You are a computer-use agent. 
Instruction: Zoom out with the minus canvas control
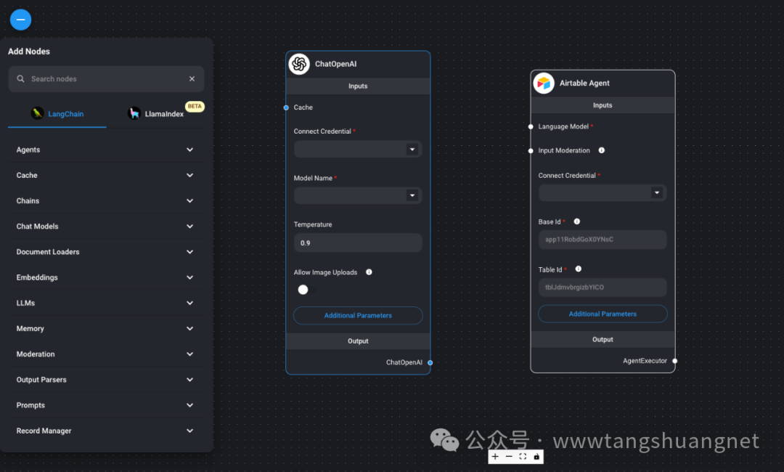pos(509,457)
